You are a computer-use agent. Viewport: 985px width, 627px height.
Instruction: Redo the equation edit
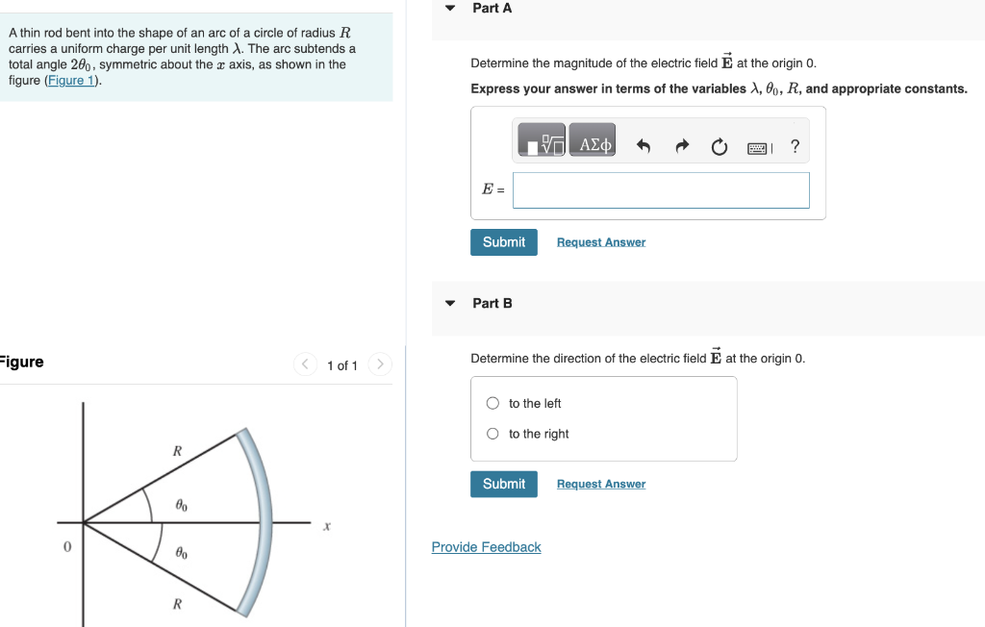(681, 146)
